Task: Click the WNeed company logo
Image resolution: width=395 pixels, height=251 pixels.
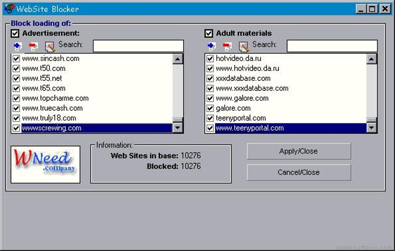Action: pyautogui.click(x=45, y=165)
